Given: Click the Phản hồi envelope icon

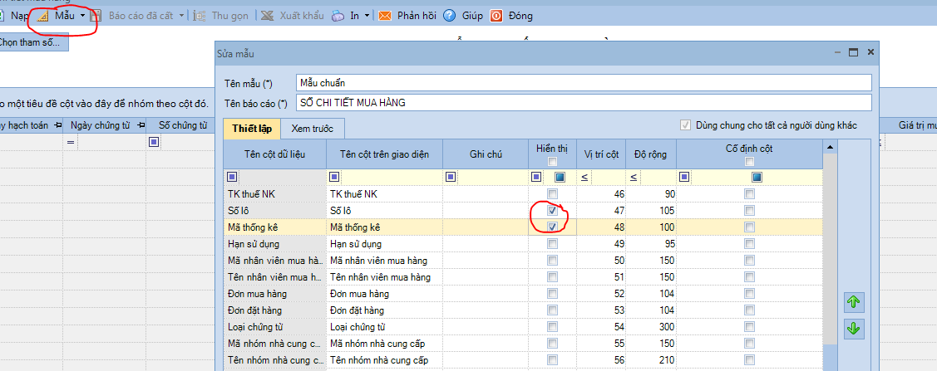Looking at the screenshot, I should 385,16.
